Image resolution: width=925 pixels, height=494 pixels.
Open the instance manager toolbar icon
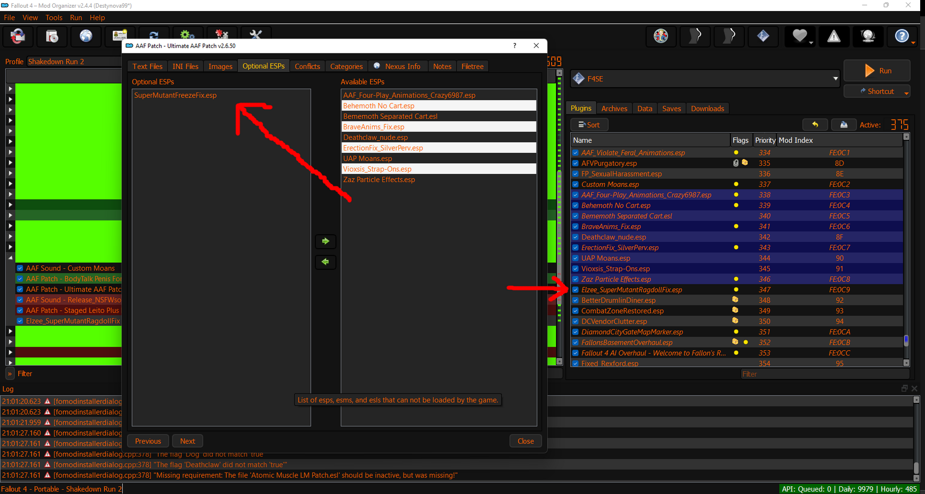coord(18,36)
